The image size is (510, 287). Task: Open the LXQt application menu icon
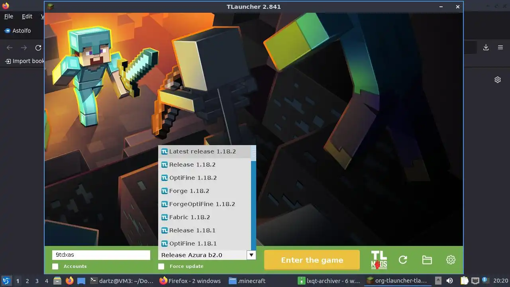pos(6,281)
